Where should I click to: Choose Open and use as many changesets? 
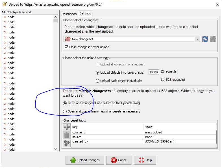point(65,111)
